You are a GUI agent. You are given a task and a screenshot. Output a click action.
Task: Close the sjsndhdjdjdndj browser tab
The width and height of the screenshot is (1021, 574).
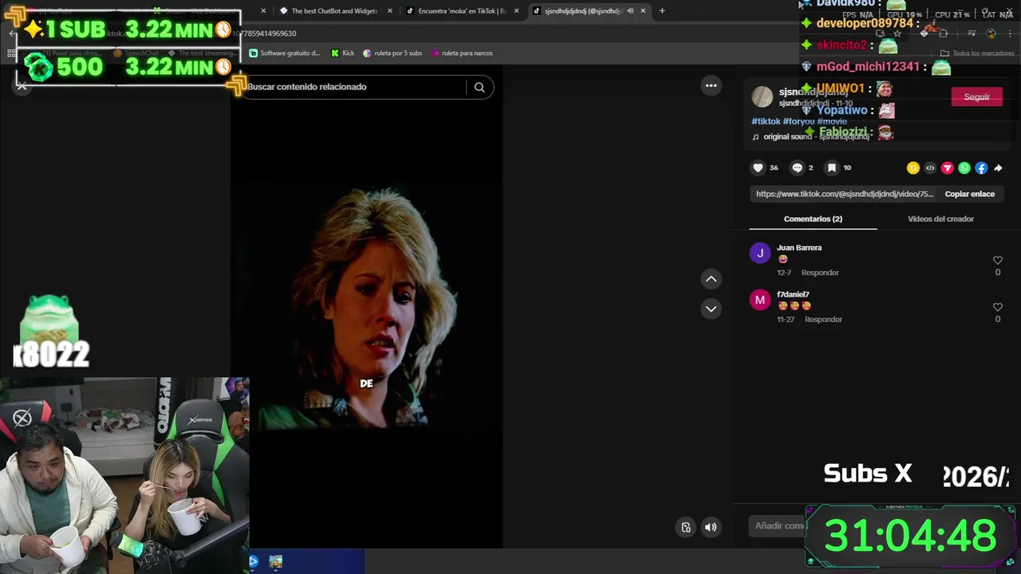[x=643, y=11]
